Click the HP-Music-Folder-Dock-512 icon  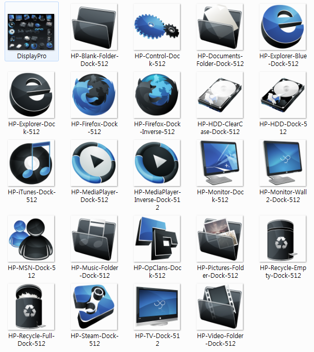(x=94, y=239)
